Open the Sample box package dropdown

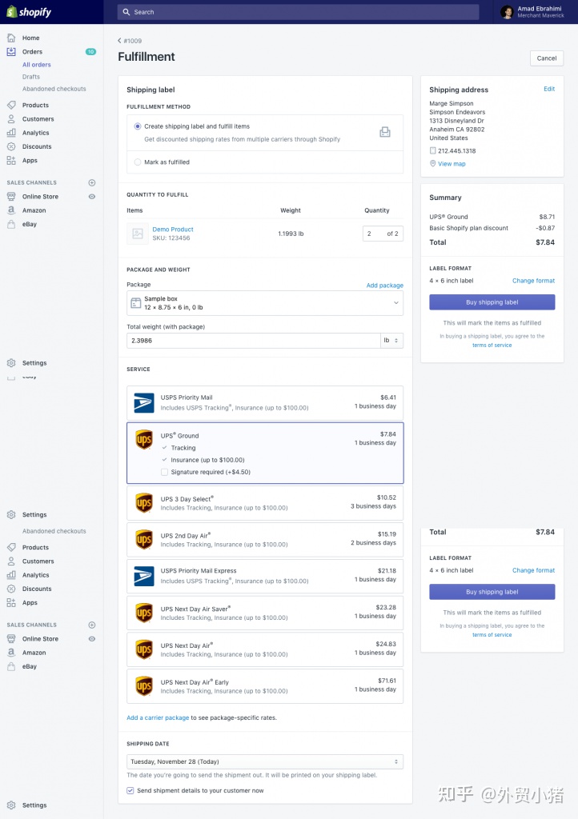pos(264,303)
